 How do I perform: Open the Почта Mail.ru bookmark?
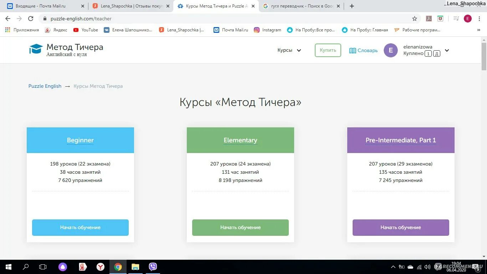[x=231, y=30]
